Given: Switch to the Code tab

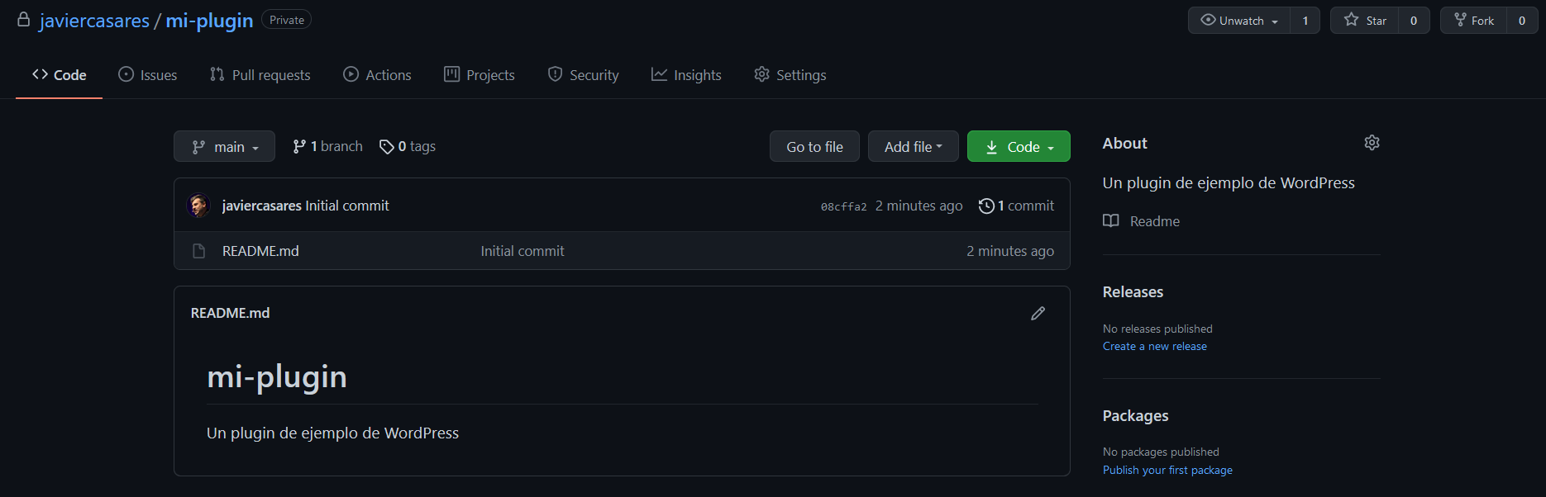Looking at the screenshot, I should click(60, 75).
